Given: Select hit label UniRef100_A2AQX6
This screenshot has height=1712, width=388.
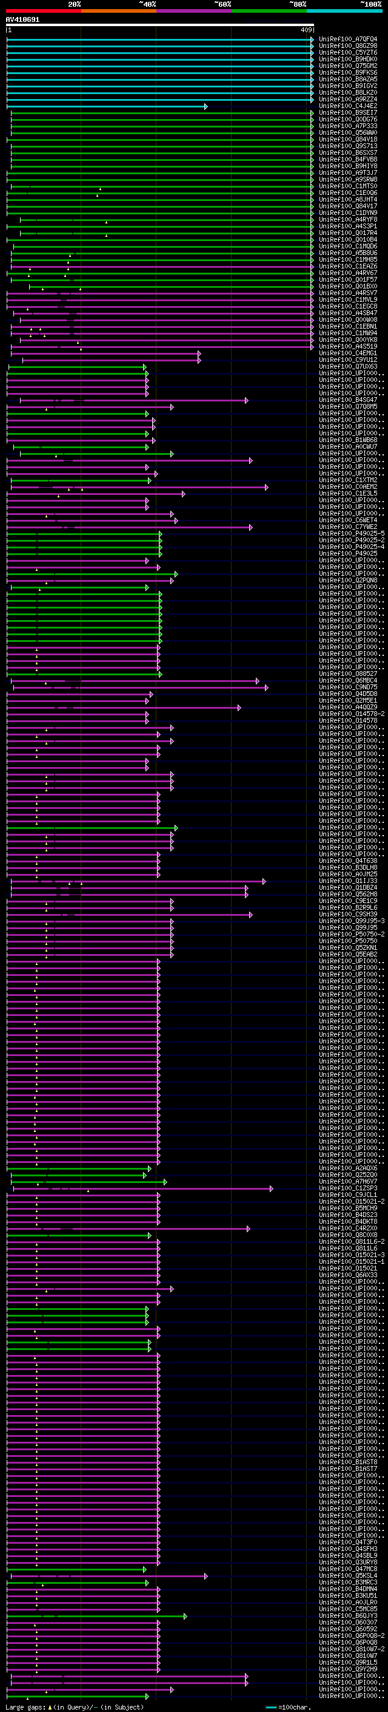Looking at the screenshot, I should click(348, 1168).
